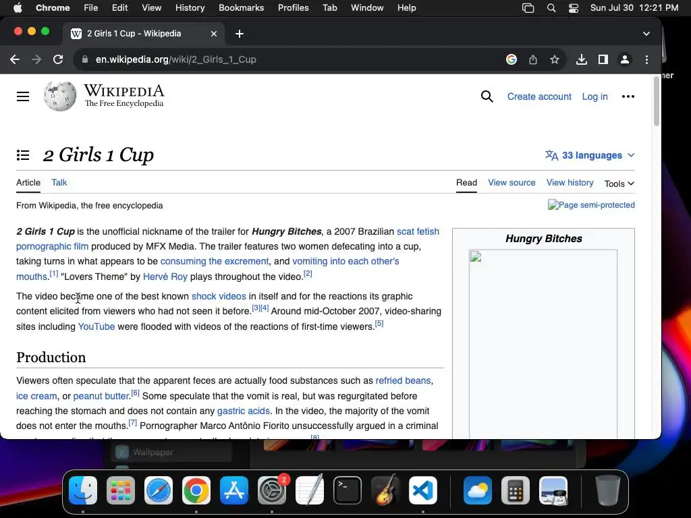Open the Wikipedia main menu hamburger icon

point(23,96)
